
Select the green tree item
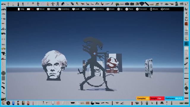117,4
